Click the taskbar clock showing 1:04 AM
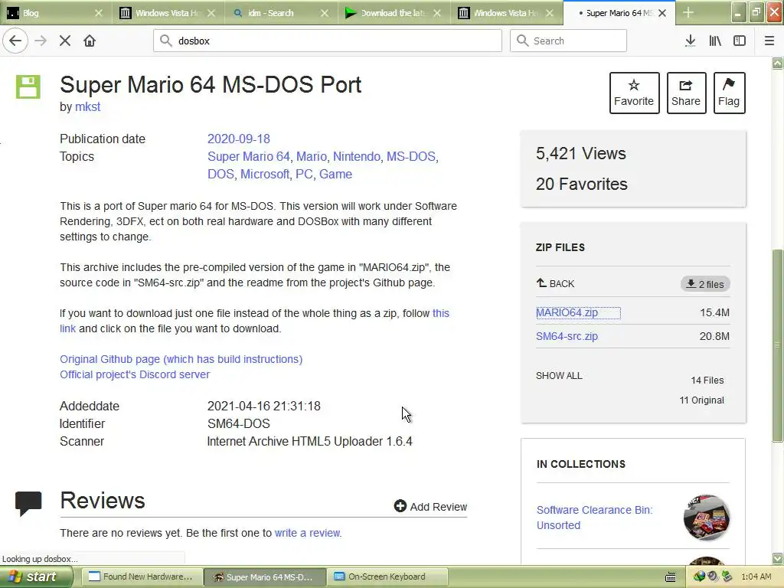Viewport: 784px width, 588px height. (756, 577)
